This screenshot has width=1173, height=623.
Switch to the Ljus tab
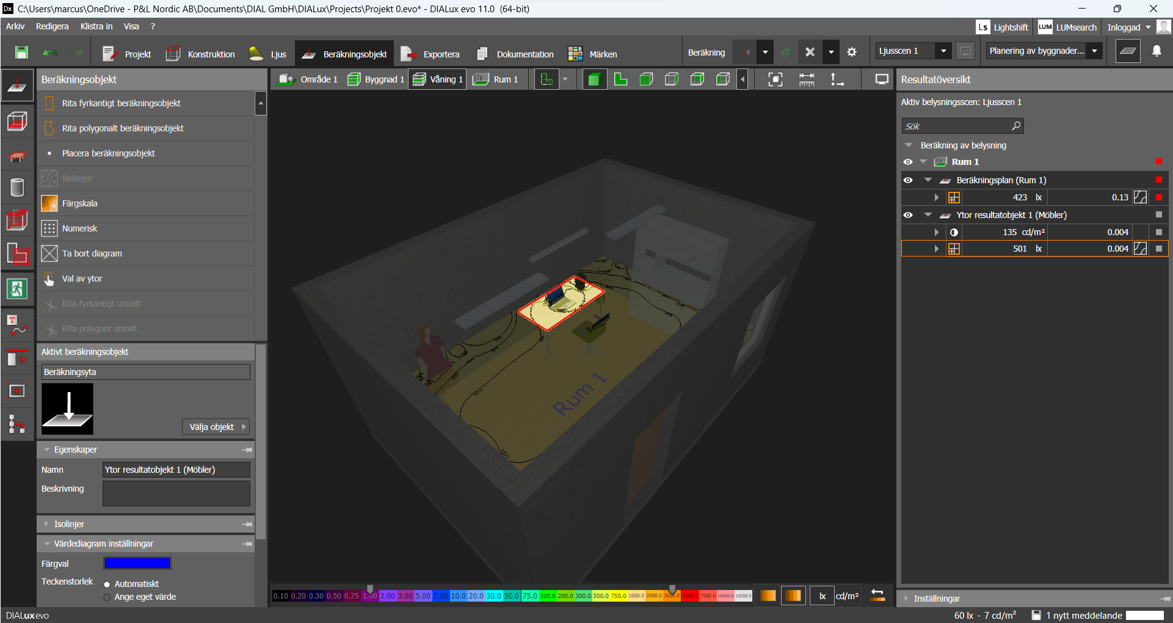pos(268,54)
